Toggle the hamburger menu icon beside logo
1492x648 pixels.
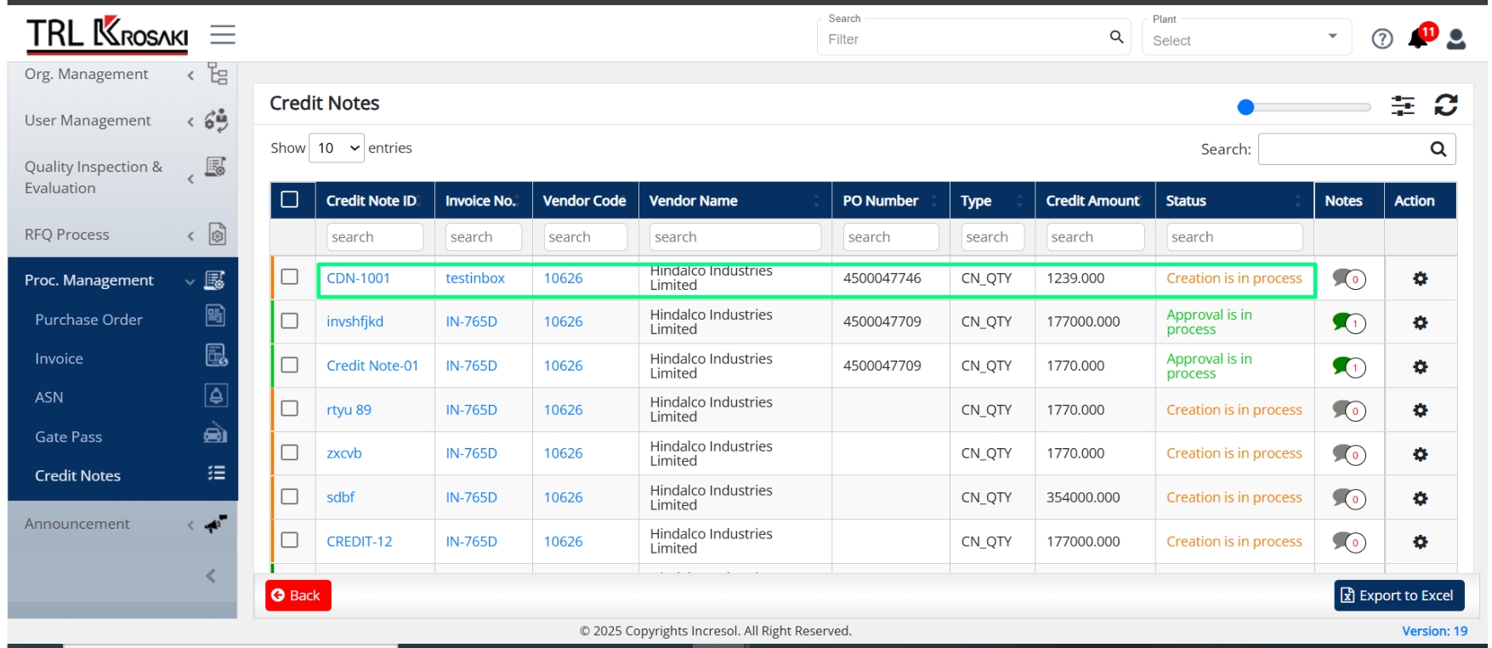223,35
